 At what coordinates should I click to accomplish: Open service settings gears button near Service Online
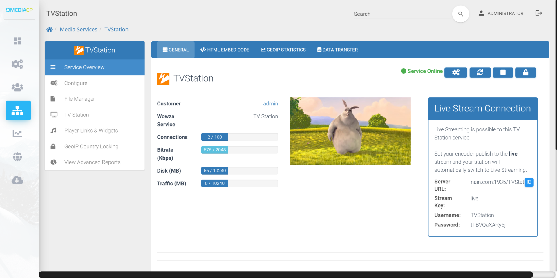(456, 72)
